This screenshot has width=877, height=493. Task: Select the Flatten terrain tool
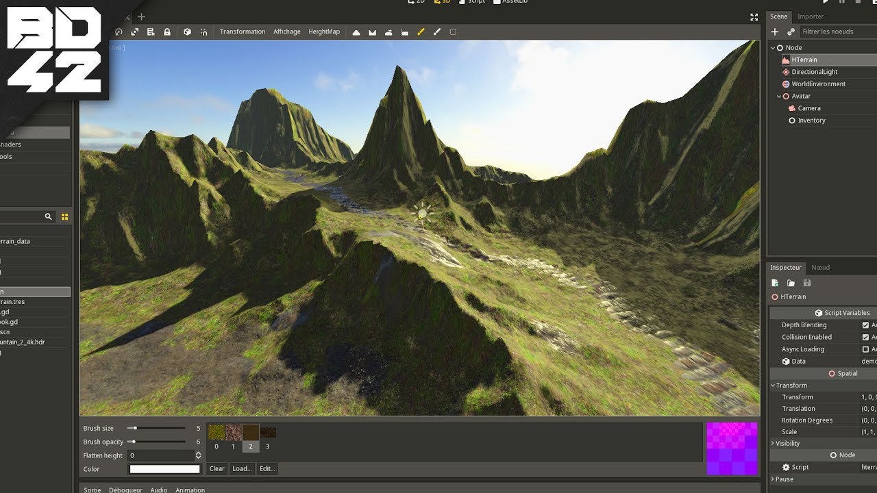tap(404, 32)
